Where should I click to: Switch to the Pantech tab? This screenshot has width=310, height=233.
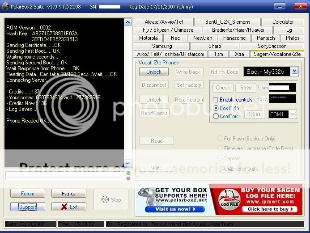[266, 38]
